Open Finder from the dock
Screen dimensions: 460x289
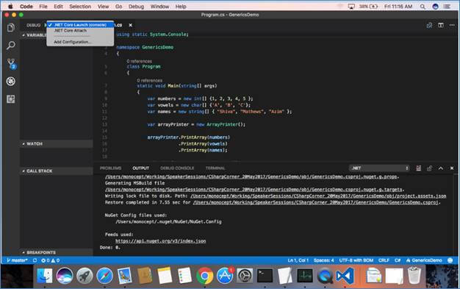[45, 276]
